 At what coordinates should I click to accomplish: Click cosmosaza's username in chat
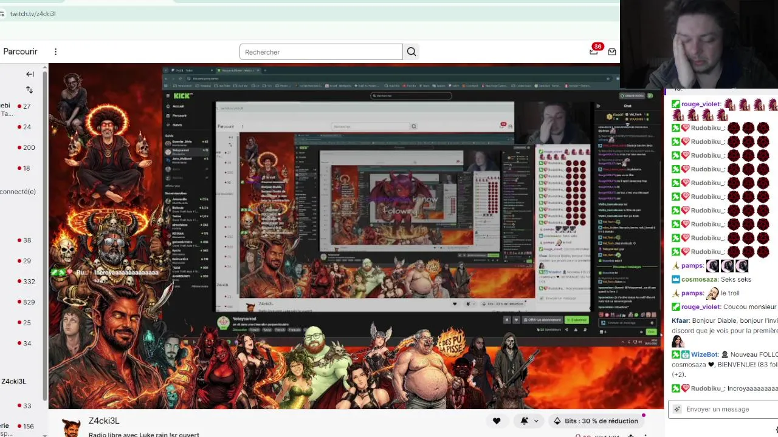click(699, 279)
